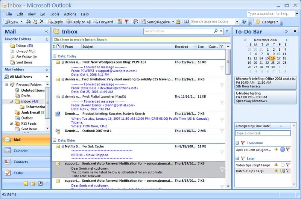Select Unread Mail in Favorite Folders
The image size is (301, 199).
26,51
